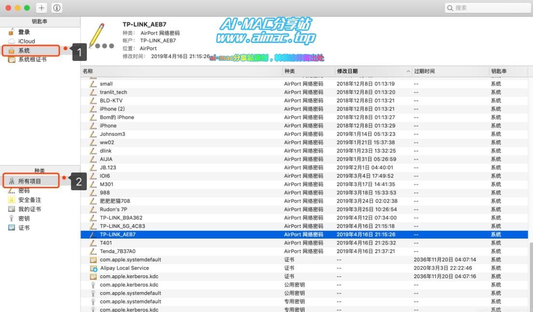
Task: Click the key icon beside 密钥
Action: pos(12,218)
